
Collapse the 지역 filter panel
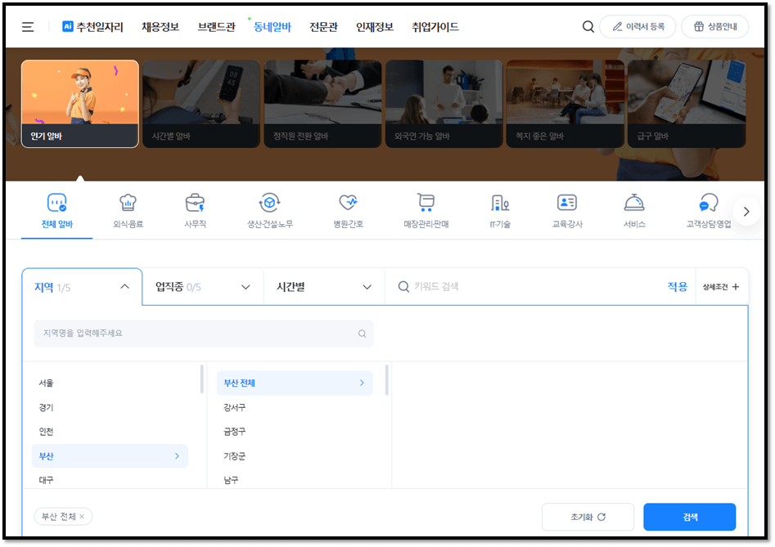[124, 286]
